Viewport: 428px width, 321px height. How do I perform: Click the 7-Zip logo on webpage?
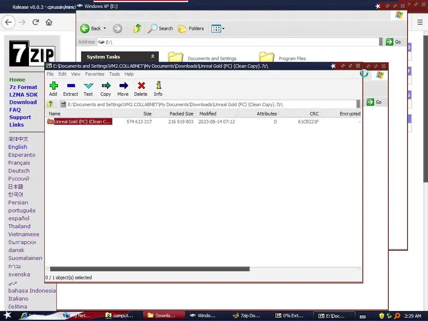32,53
